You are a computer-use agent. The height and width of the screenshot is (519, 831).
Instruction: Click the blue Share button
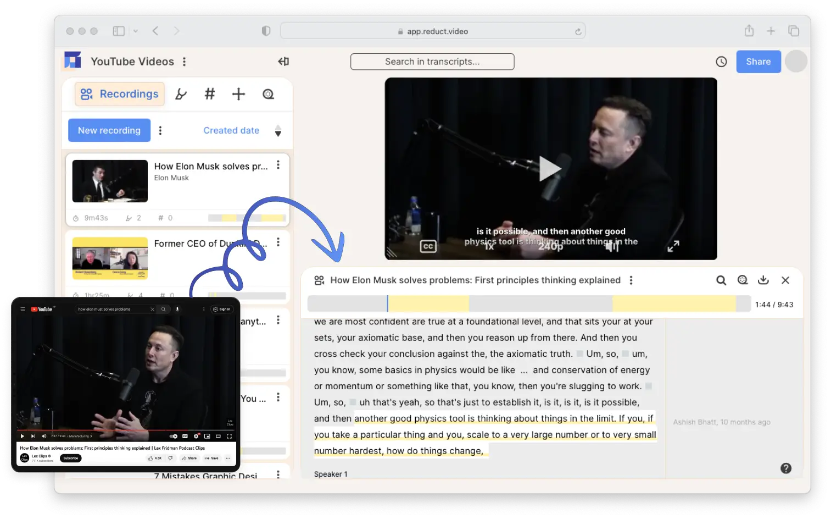click(x=758, y=62)
